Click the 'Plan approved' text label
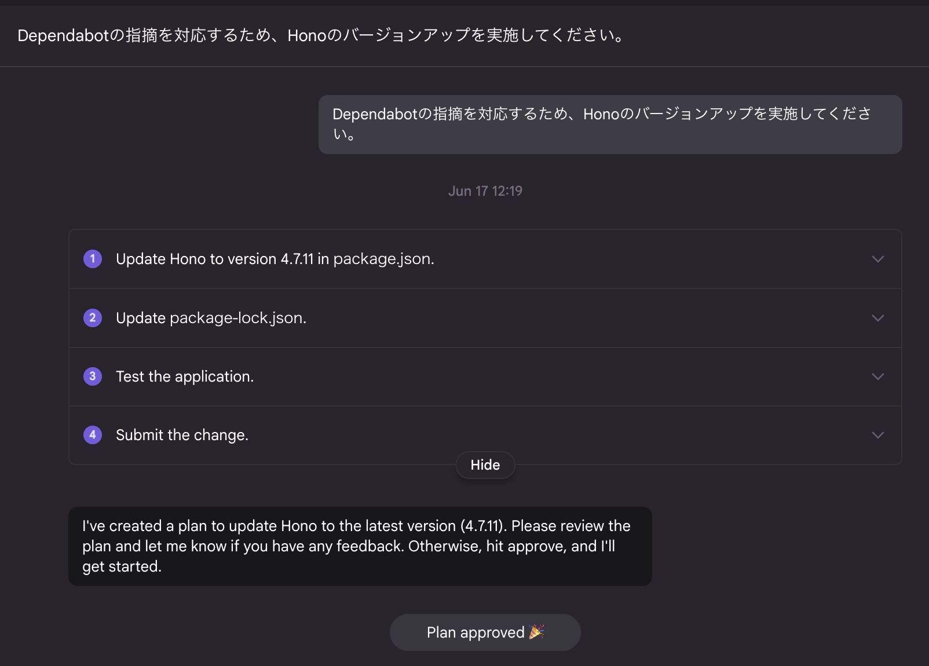Screen dimensions: 929x666 coord(475,632)
